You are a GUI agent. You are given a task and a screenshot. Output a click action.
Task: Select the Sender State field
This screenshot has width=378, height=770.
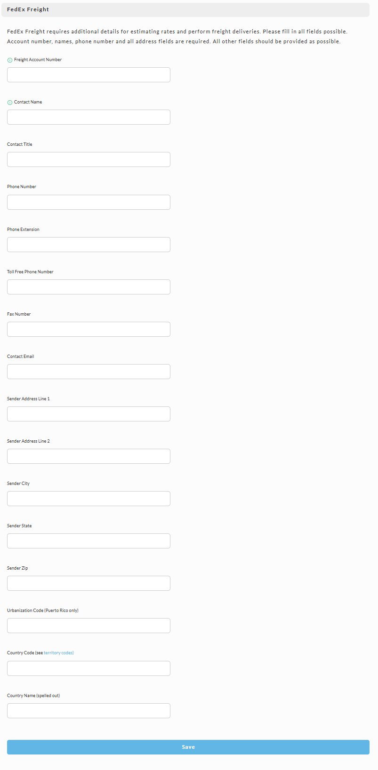tap(88, 541)
